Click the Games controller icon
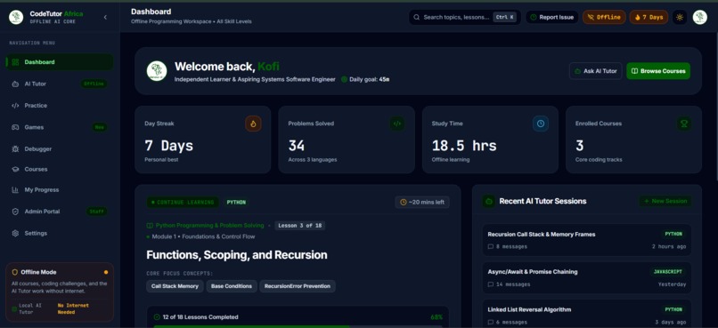This screenshot has height=328, width=718. tap(15, 127)
